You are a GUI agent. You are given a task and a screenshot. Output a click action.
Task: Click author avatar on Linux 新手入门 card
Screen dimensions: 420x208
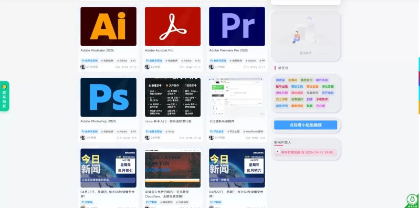click(x=147, y=138)
